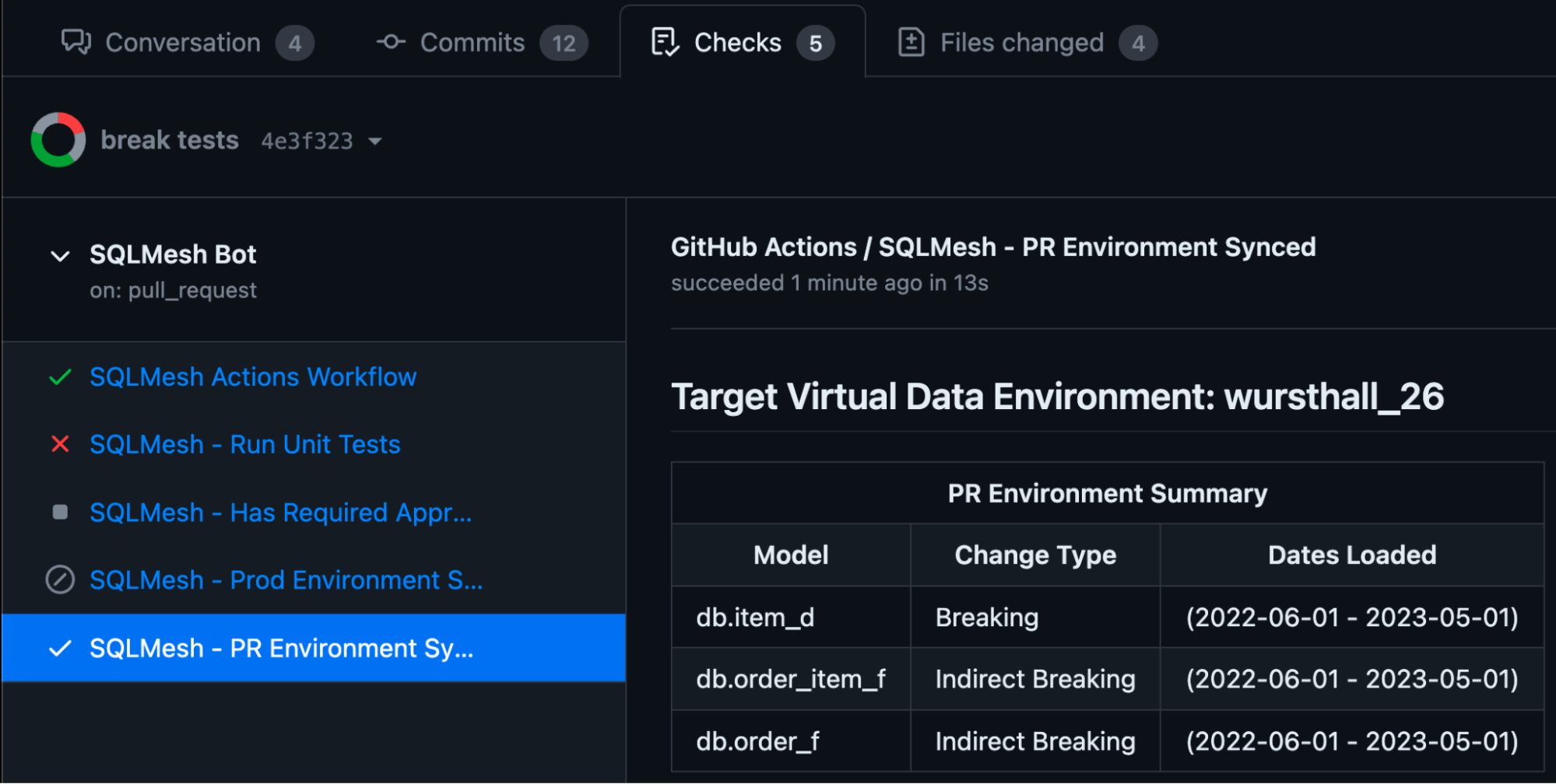Click the db.order_item_f model cell
Image resolution: width=1556 pixels, height=784 pixels.
pos(791,679)
